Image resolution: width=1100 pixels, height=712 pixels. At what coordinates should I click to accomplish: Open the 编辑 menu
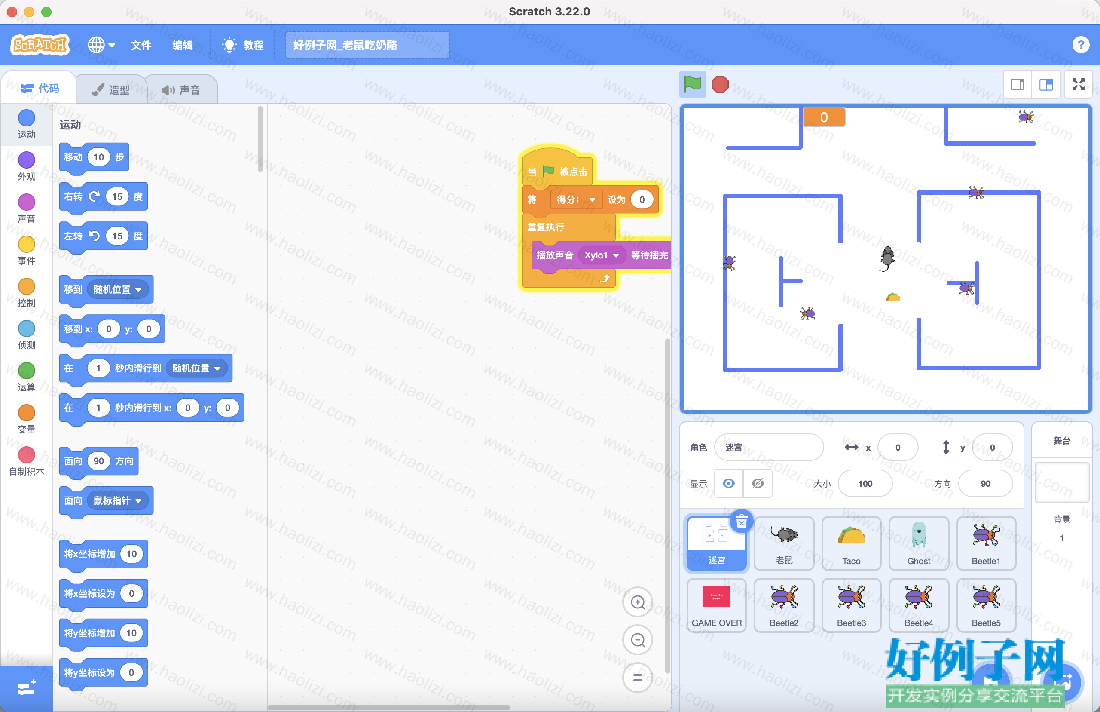[x=183, y=45]
